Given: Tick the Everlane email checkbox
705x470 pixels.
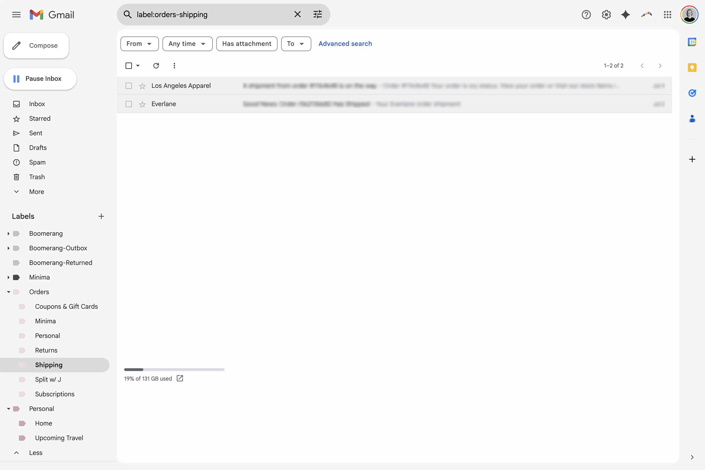Looking at the screenshot, I should pos(129,104).
